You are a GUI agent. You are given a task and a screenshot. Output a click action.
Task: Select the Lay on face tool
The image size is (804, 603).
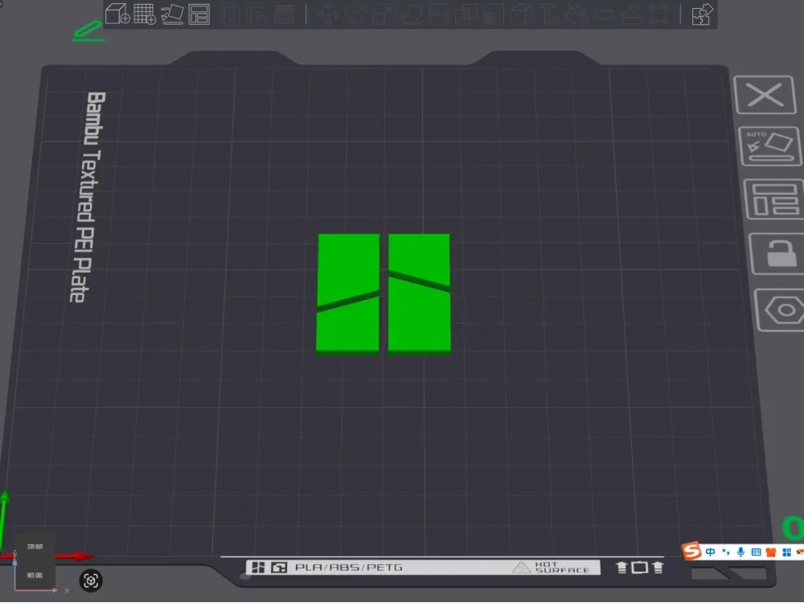(411, 14)
